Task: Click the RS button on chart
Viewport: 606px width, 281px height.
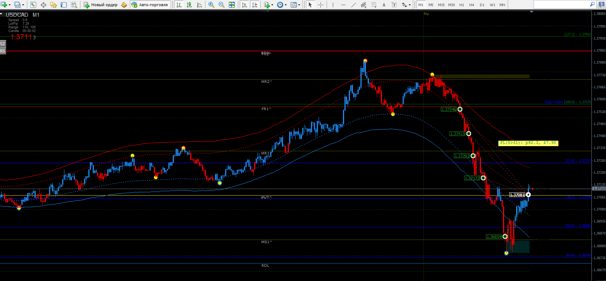Action: (x=3, y=51)
